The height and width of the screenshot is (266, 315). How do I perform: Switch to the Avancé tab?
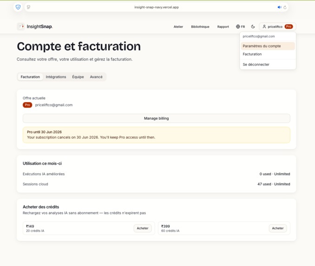coord(96,77)
